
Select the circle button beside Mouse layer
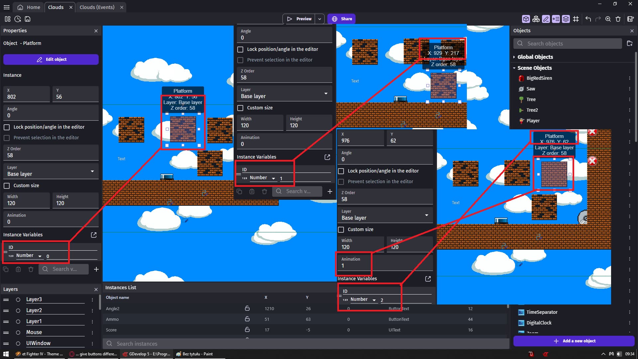click(x=18, y=332)
